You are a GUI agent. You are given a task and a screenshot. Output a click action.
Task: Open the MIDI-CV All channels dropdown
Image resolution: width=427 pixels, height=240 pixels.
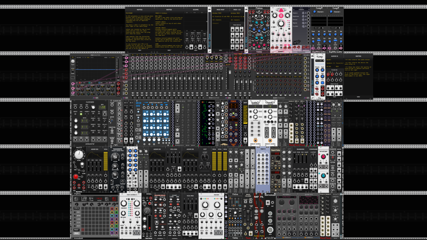coord(237,20)
